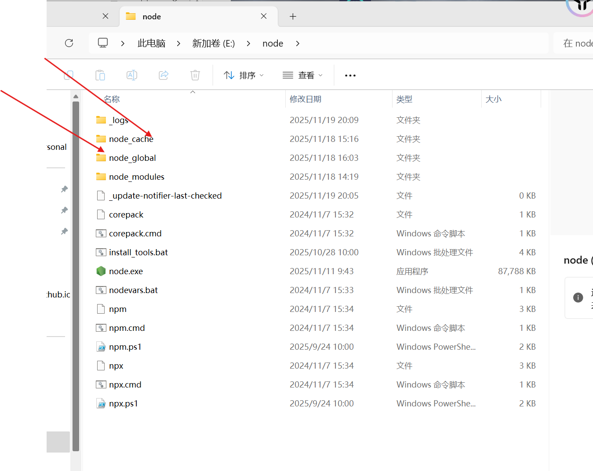Navigate to 新加卷 (E:) in the breadcrumb
The image size is (593, 471).
214,43
